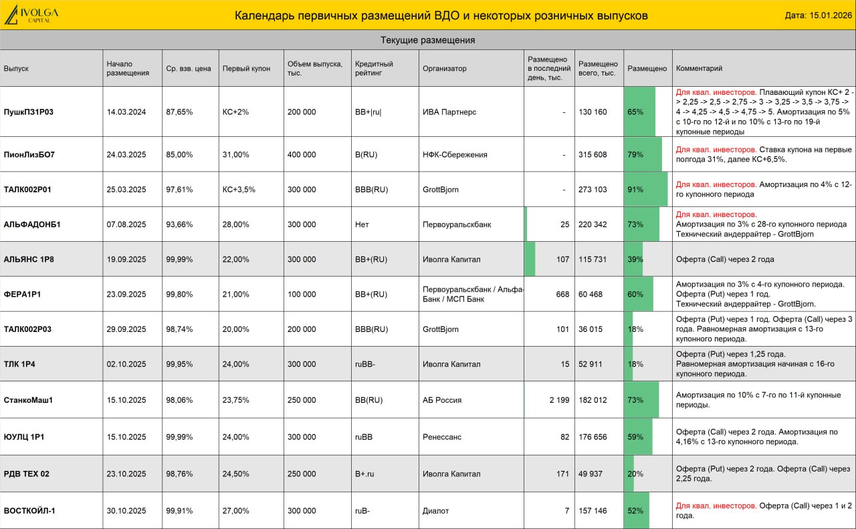The height and width of the screenshot is (529, 856).
Task: Click the comment 'Оферта (Call) через 2 года'
Action: point(725,259)
